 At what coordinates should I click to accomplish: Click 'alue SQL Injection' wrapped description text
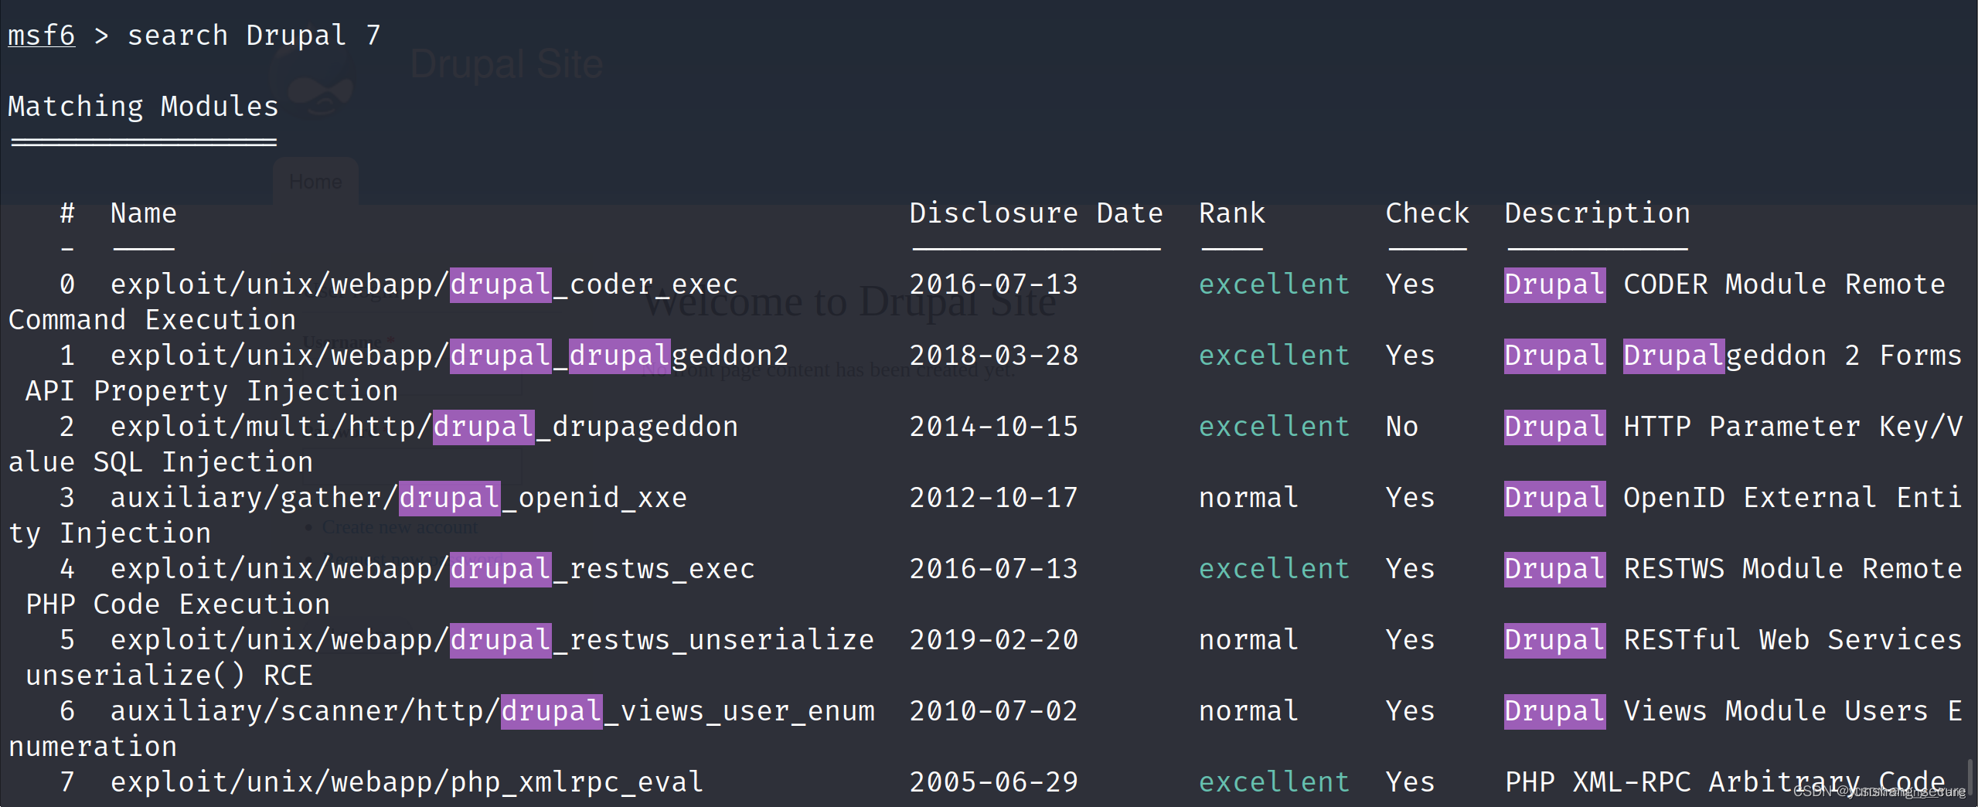coord(161,462)
